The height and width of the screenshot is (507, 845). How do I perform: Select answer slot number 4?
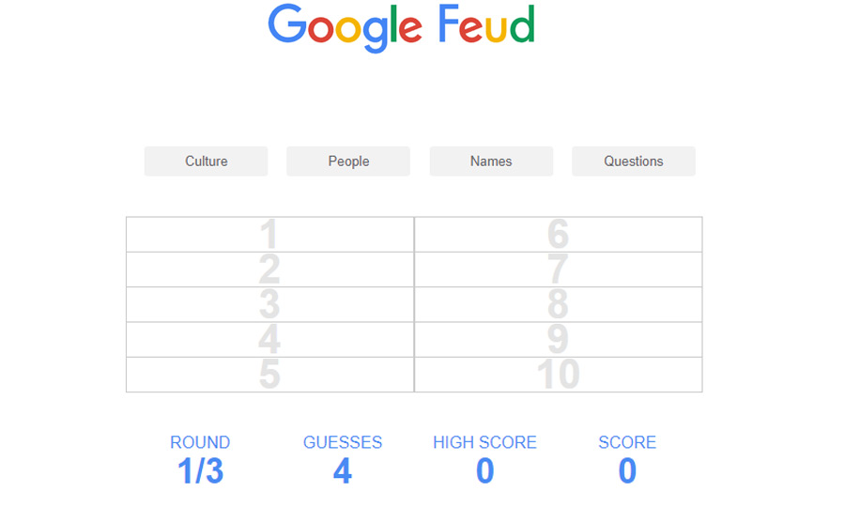point(269,339)
